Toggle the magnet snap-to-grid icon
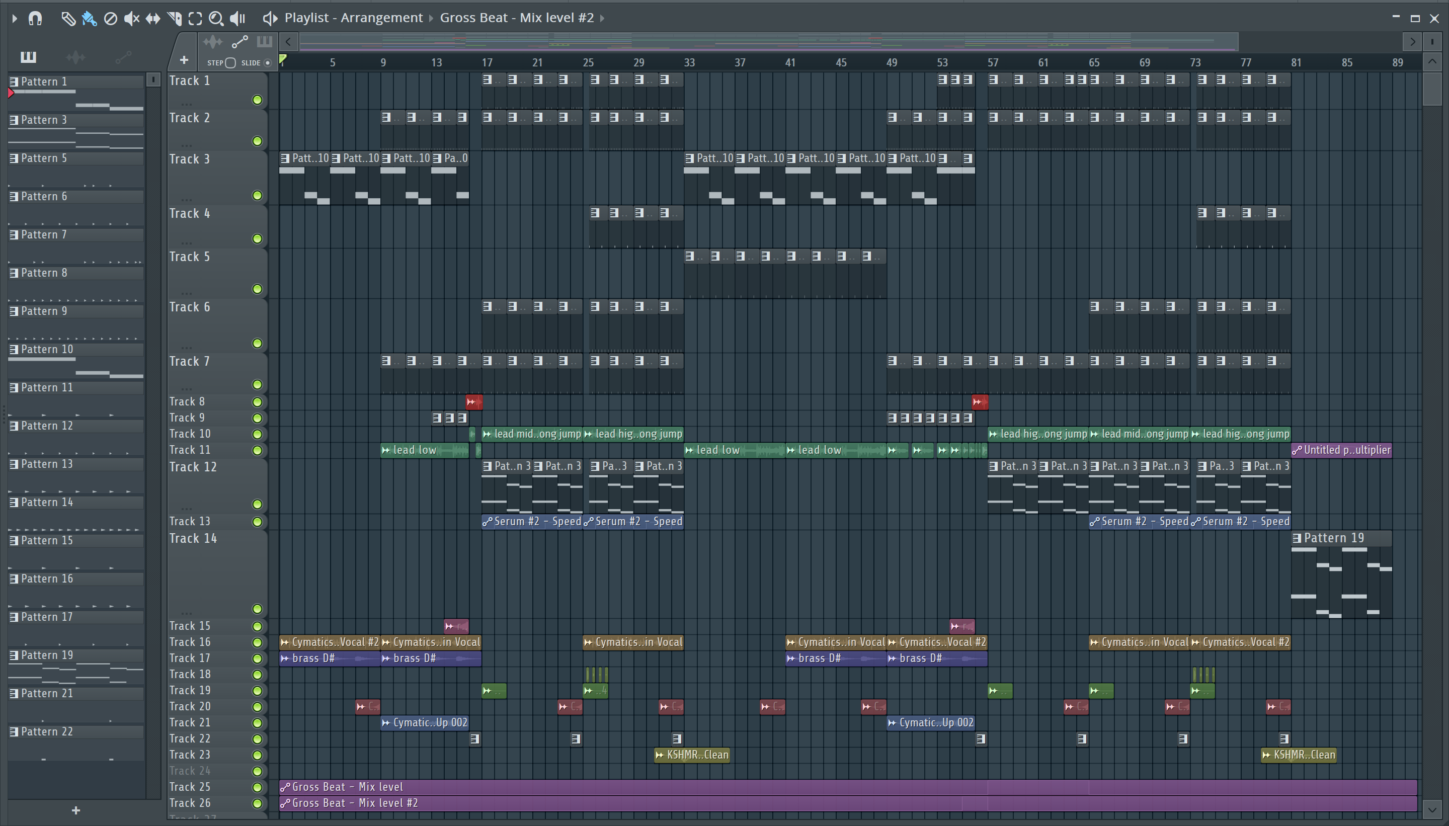 35,18
